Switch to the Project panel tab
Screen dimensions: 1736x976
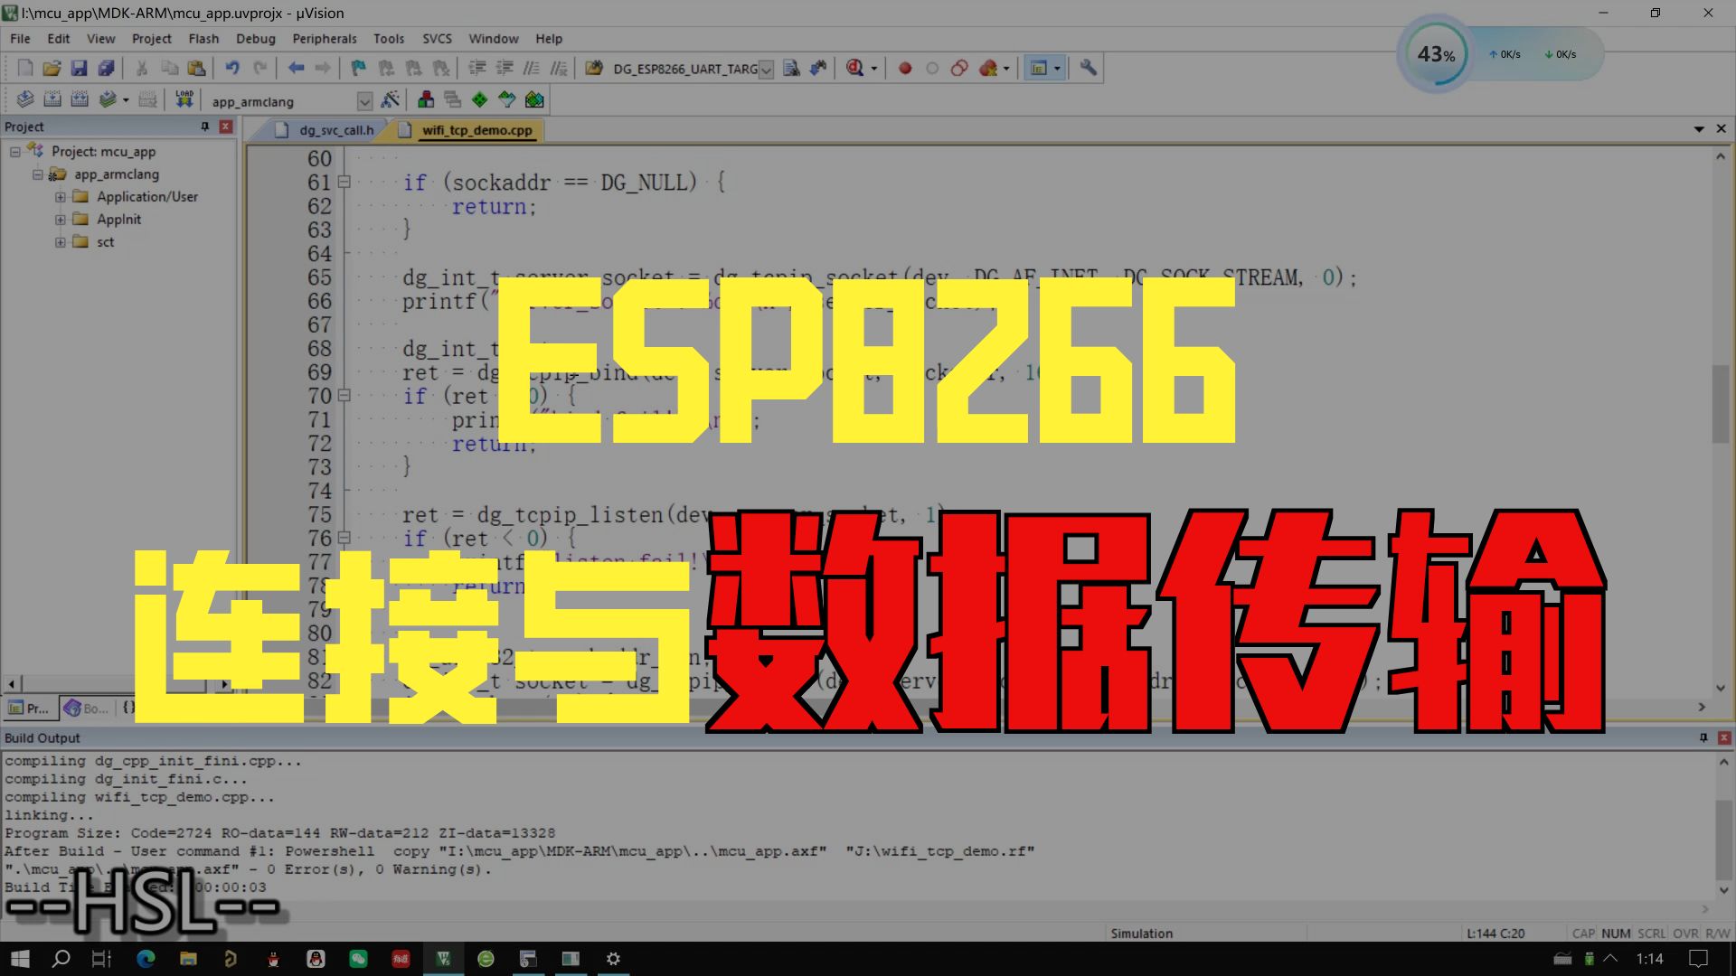coord(29,708)
